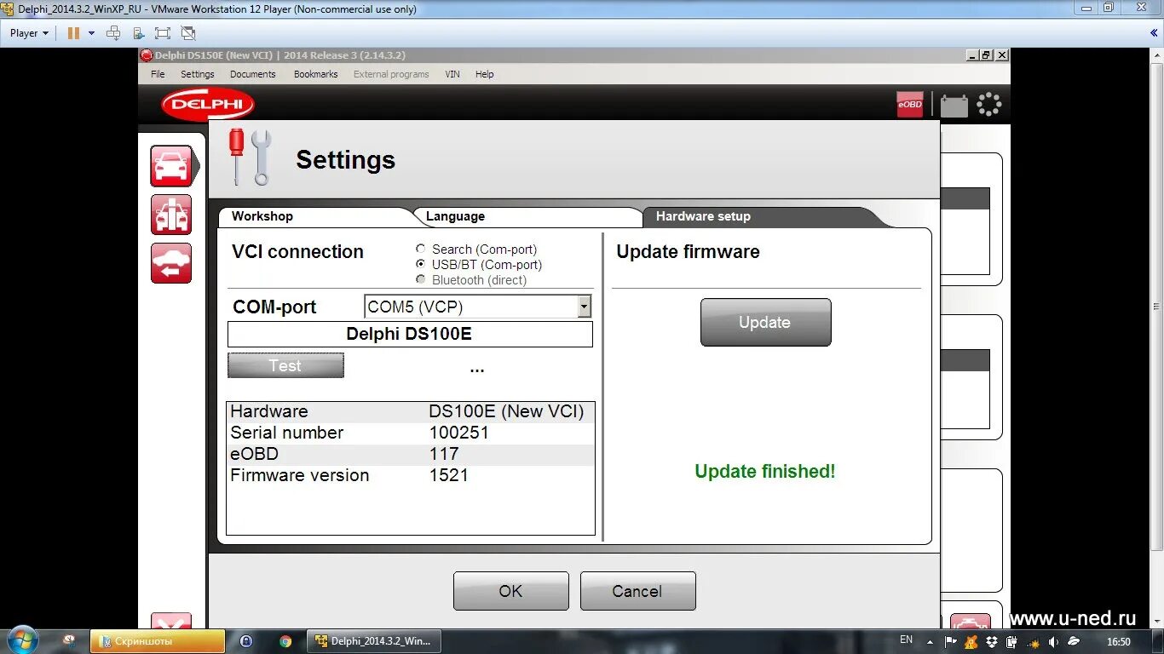Enter VMware full screen mode icon
Image resolution: width=1164 pixels, height=654 pixels.
(x=163, y=33)
